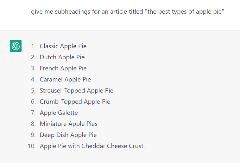
Task: Click the 'French Apple Pie' list item
Action: [x=63, y=68]
